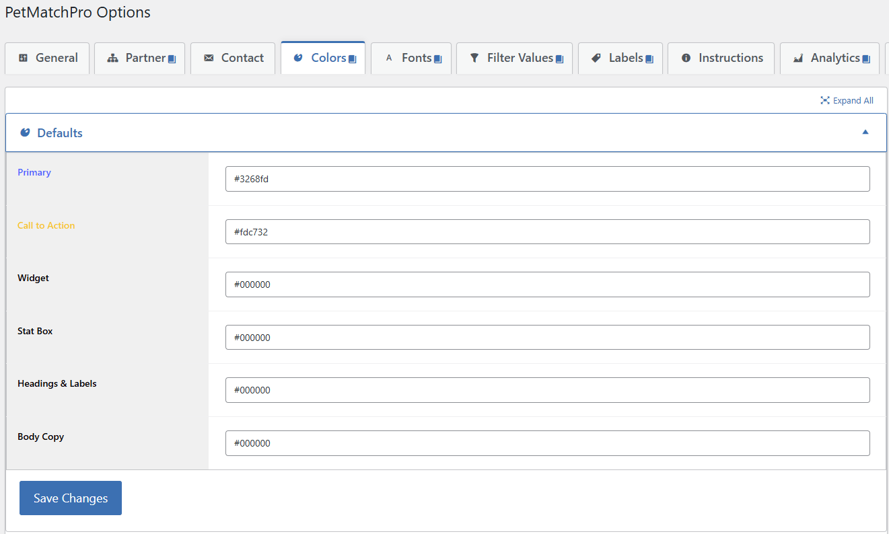Switch to the Analytics tab

tap(830, 59)
